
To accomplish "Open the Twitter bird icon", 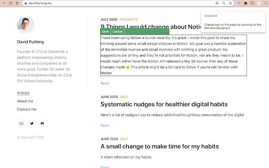I will 32,123.
